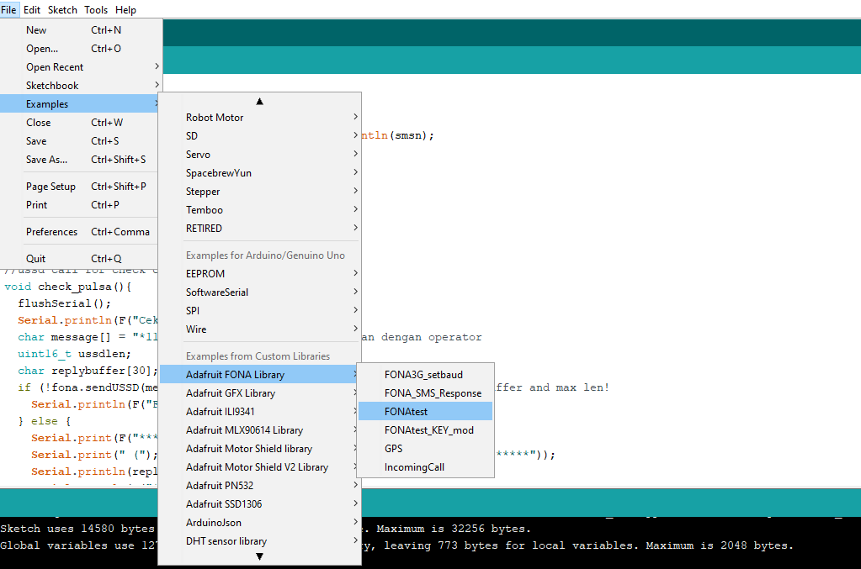The width and height of the screenshot is (861, 569).
Task: Open the Tools menu
Action: [95, 9]
